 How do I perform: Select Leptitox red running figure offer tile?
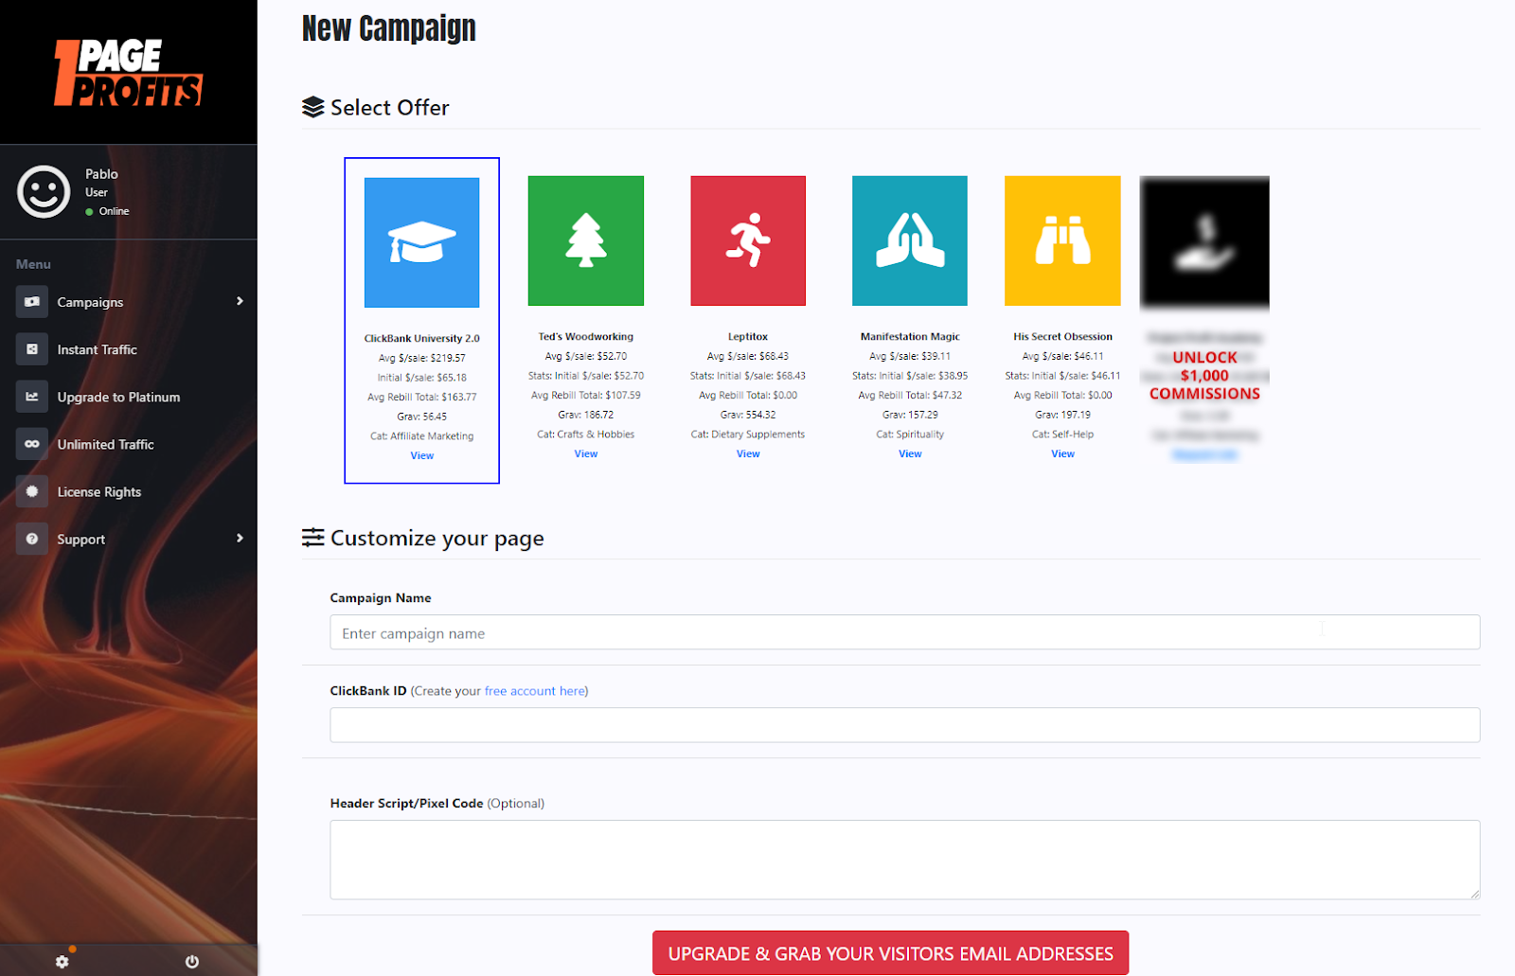(x=748, y=240)
